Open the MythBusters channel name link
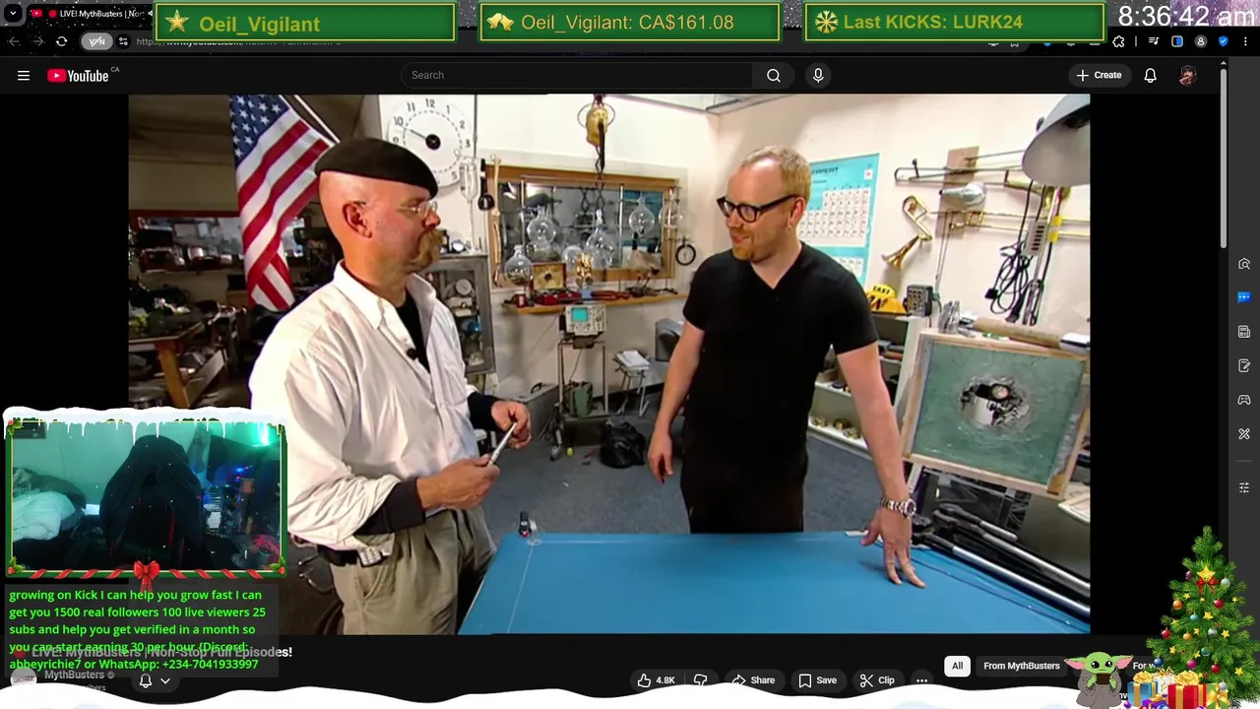The height and width of the screenshot is (709, 1260). 74,675
